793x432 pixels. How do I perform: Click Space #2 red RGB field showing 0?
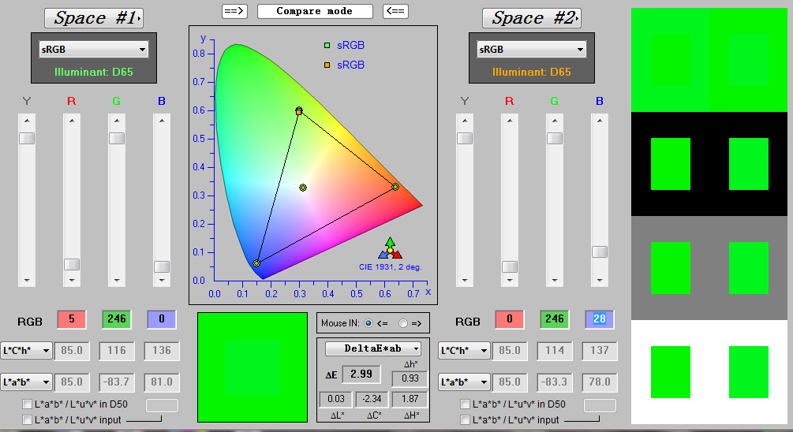tap(510, 319)
